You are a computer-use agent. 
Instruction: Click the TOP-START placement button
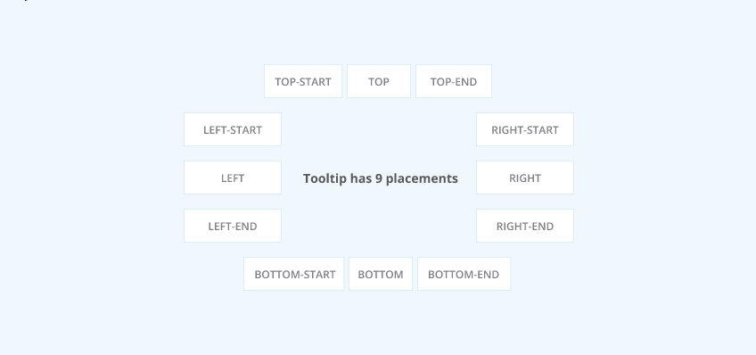point(303,81)
